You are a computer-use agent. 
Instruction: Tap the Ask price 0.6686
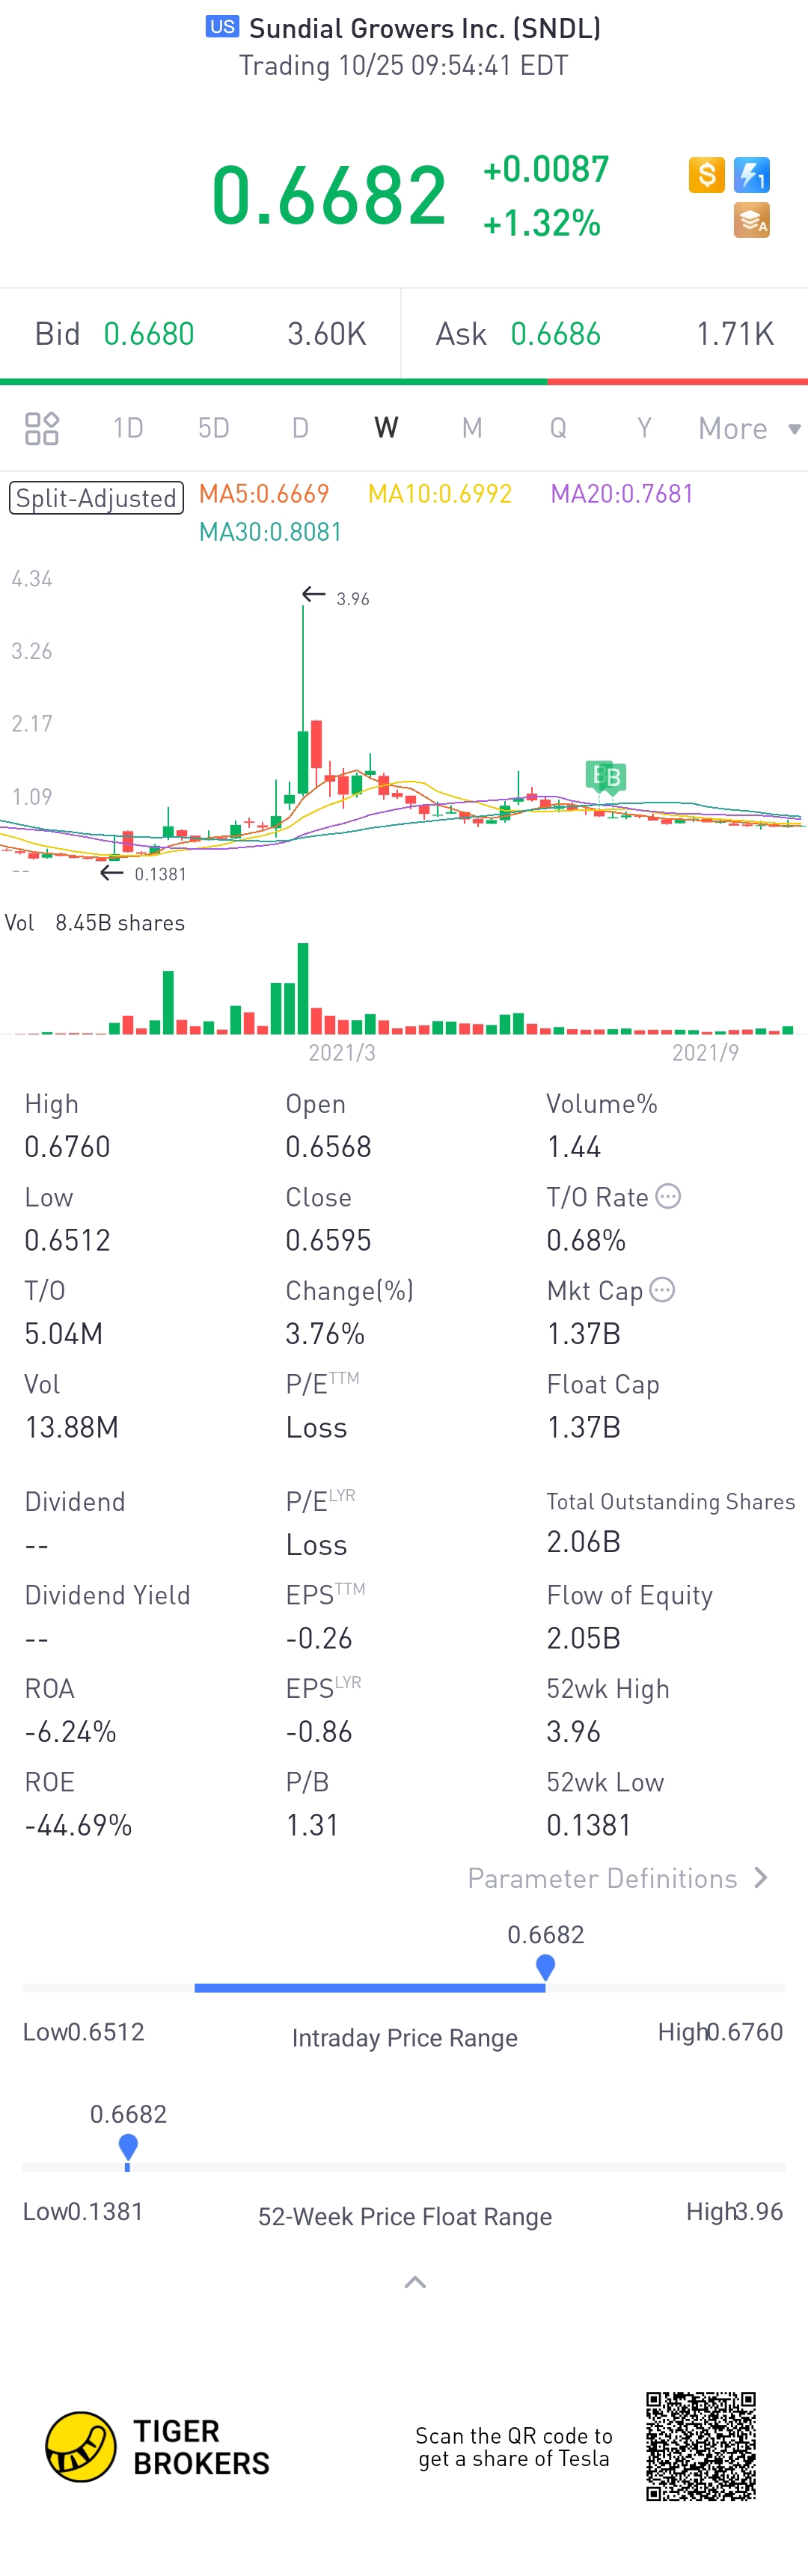point(556,334)
